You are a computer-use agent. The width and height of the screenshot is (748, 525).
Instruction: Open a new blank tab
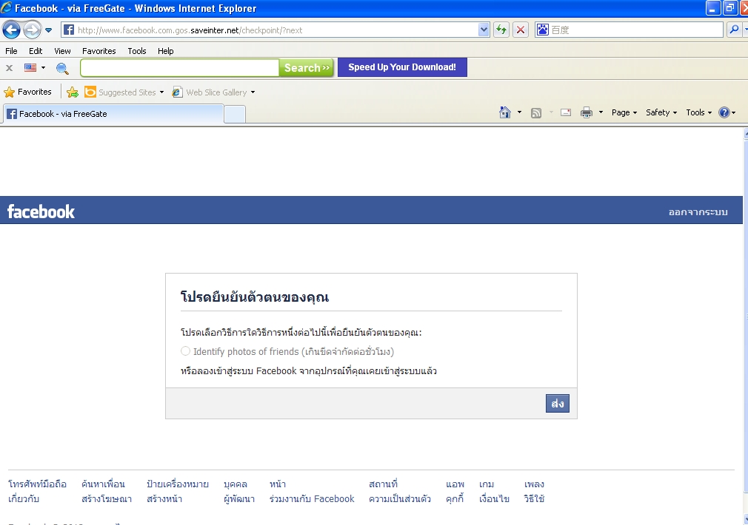[x=235, y=115]
